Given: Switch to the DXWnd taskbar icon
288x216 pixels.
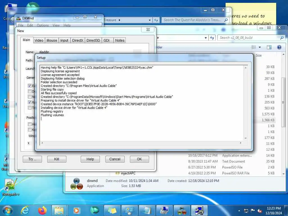Looking at the screenshot, I should click(181, 210).
